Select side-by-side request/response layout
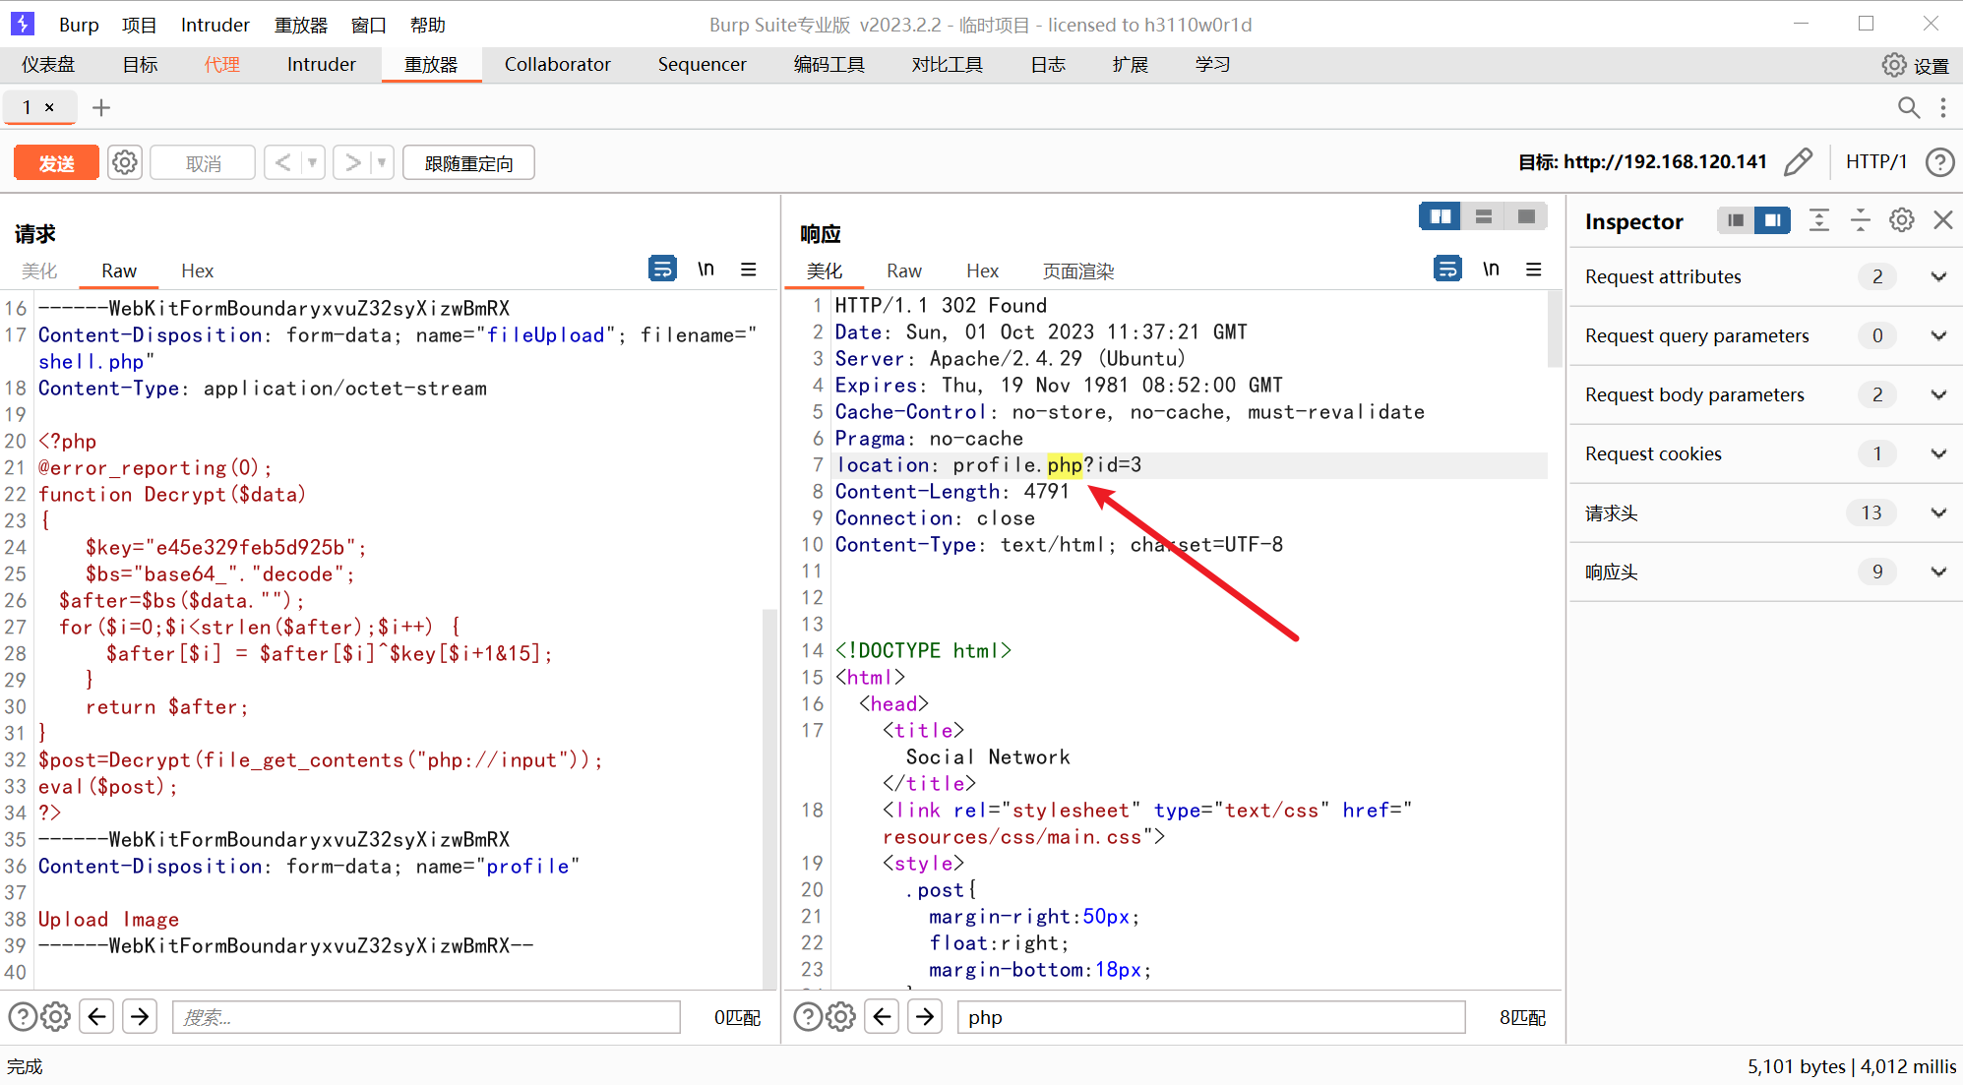This screenshot has height=1085, width=1963. [x=1441, y=216]
